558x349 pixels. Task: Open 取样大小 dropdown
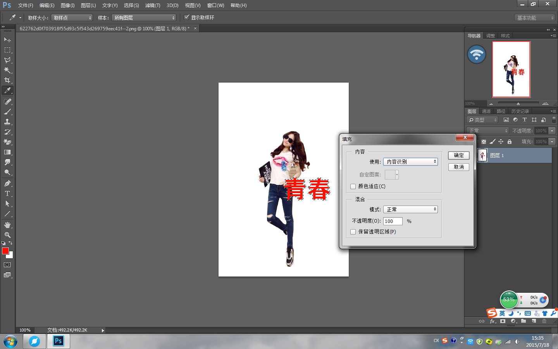pyautogui.click(x=72, y=18)
